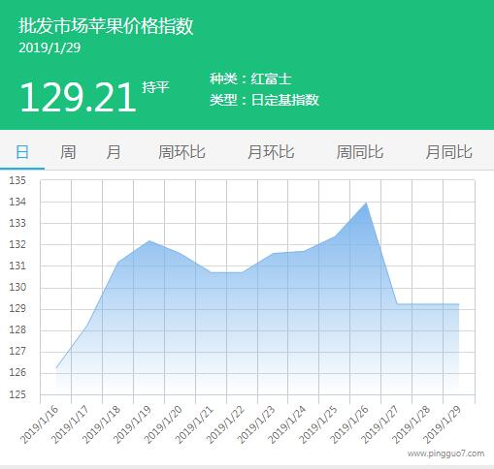494x469 pixels.
Task: Click the 2019/1/19 local peak on chart
Action: [x=149, y=240]
